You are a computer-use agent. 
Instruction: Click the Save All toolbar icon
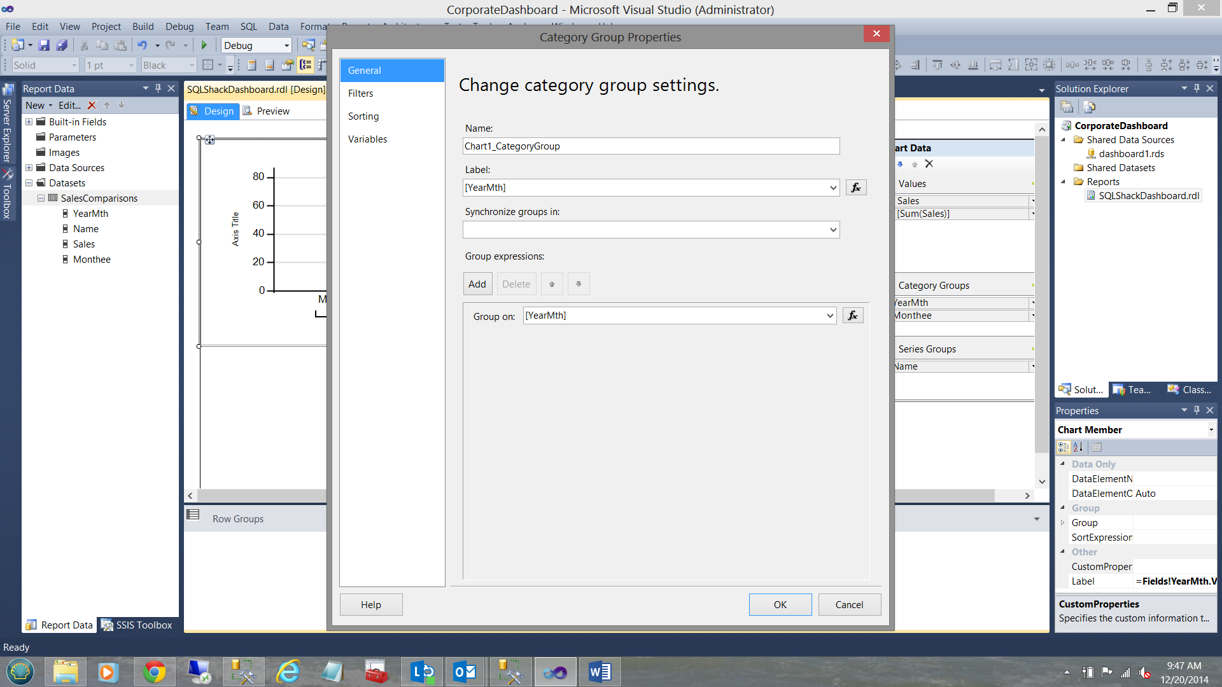click(62, 45)
